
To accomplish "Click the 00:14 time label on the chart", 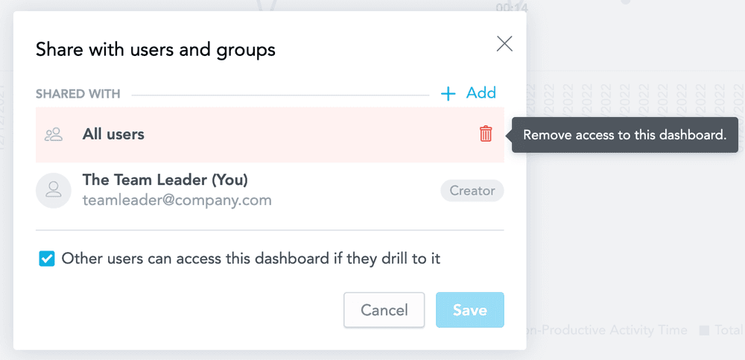I will pyautogui.click(x=512, y=7).
